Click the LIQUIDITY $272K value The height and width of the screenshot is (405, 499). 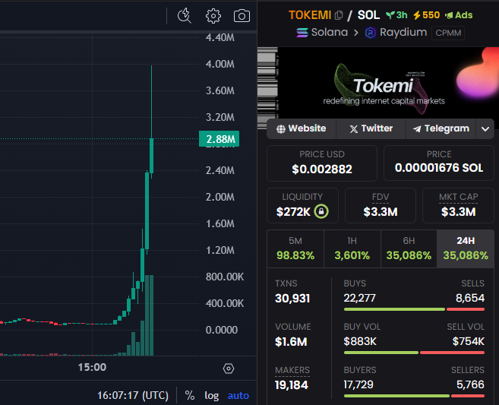coord(293,212)
